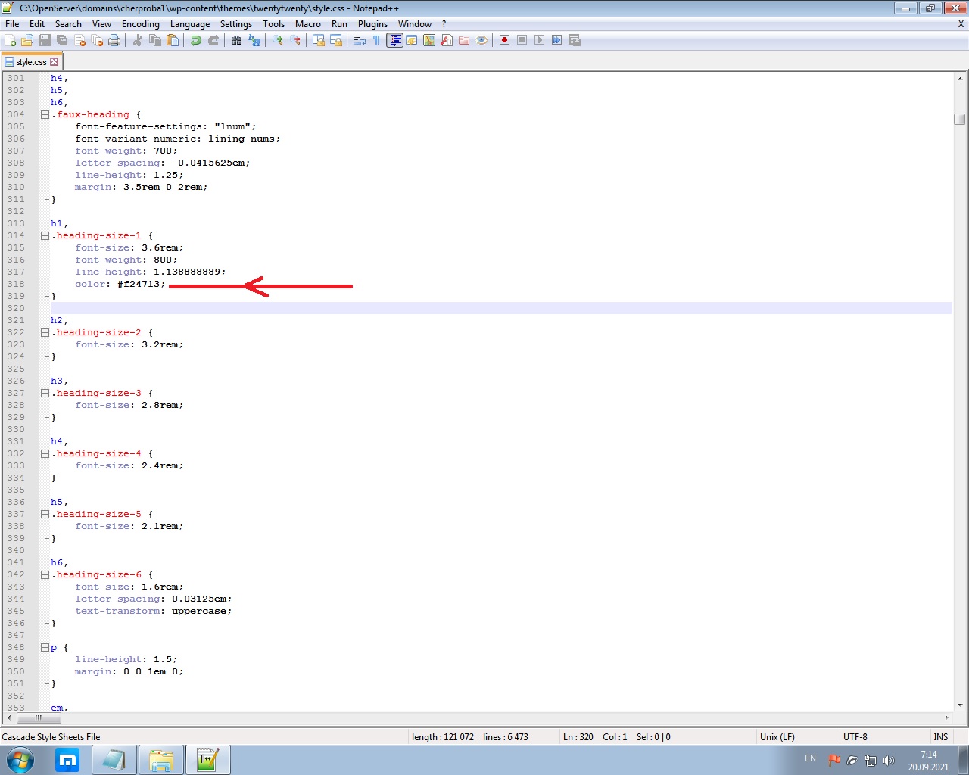Viewport: 969px width, 775px height.
Task: Undo last change with green arrow
Action: (x=196, y=40)
